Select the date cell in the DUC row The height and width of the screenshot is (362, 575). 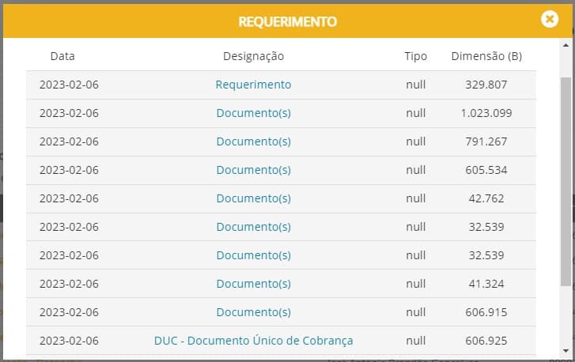tap(69, 341)
